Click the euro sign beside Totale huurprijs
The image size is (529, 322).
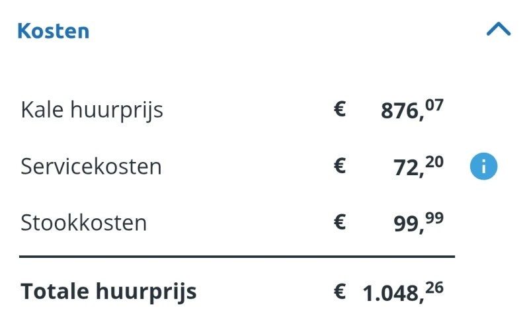(340, 292)
